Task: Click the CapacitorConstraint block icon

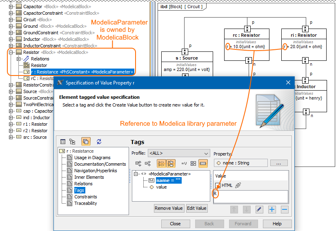Action: click(19, 13)
